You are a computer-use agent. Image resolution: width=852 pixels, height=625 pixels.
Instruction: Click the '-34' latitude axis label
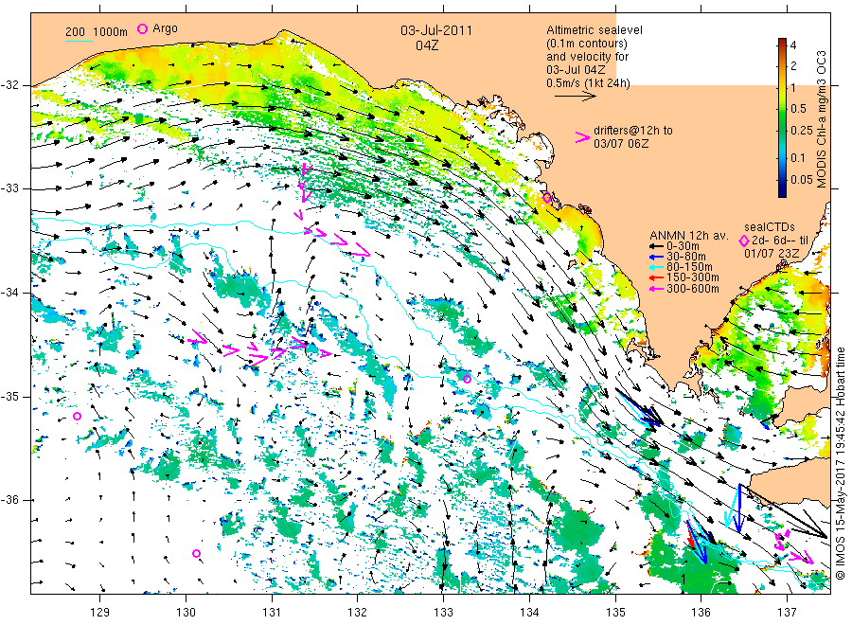(9, 293)
